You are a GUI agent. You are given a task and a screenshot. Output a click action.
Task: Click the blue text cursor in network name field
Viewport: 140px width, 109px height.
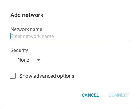(x=11, y=36)
